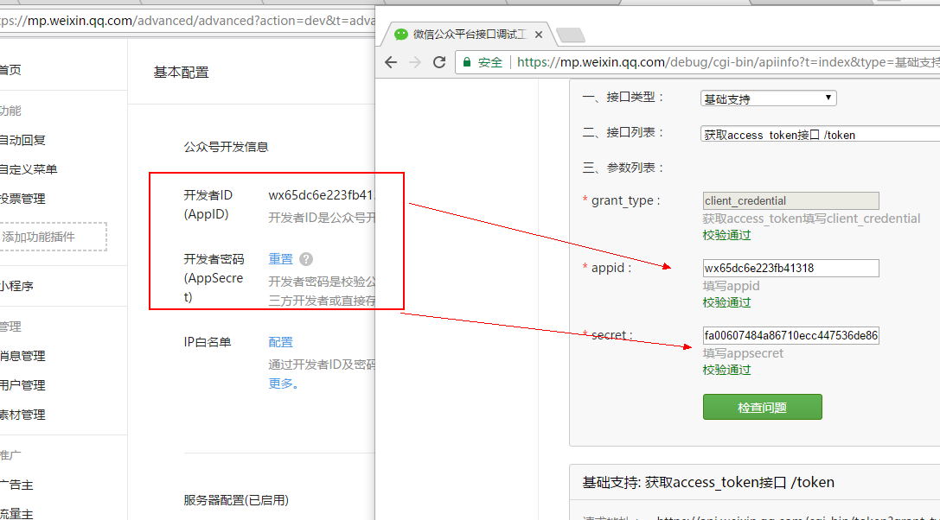
Task: Click the WeChat favicon on the tab
Action: pos(400,35)
